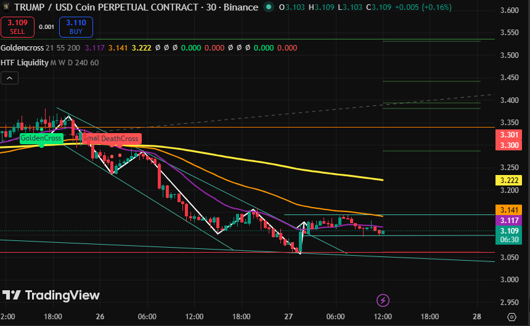The height and width of the screenshot is (326, 530).
Task: Click the 26 date label on time axis
Action: (100, 317)
